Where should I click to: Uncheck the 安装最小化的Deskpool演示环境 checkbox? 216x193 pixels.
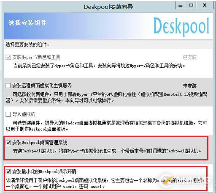click(x=8, y=172)
